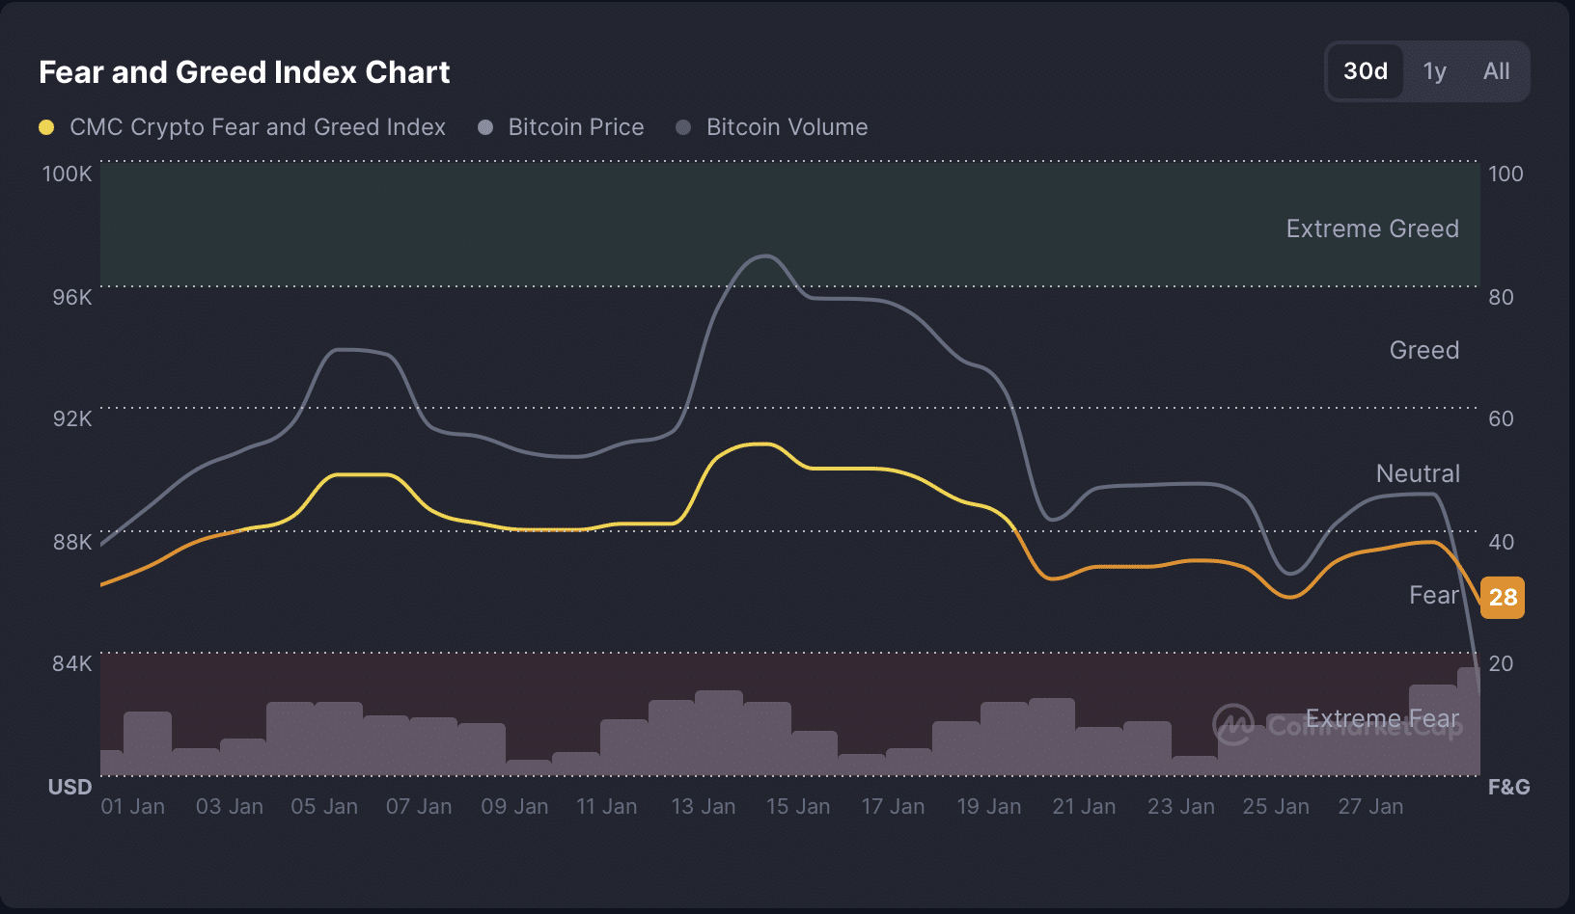Screen dimensions: 1575x914
Task: Click the yellow Fear and Greed legend dot
Action: coord(46,127)
